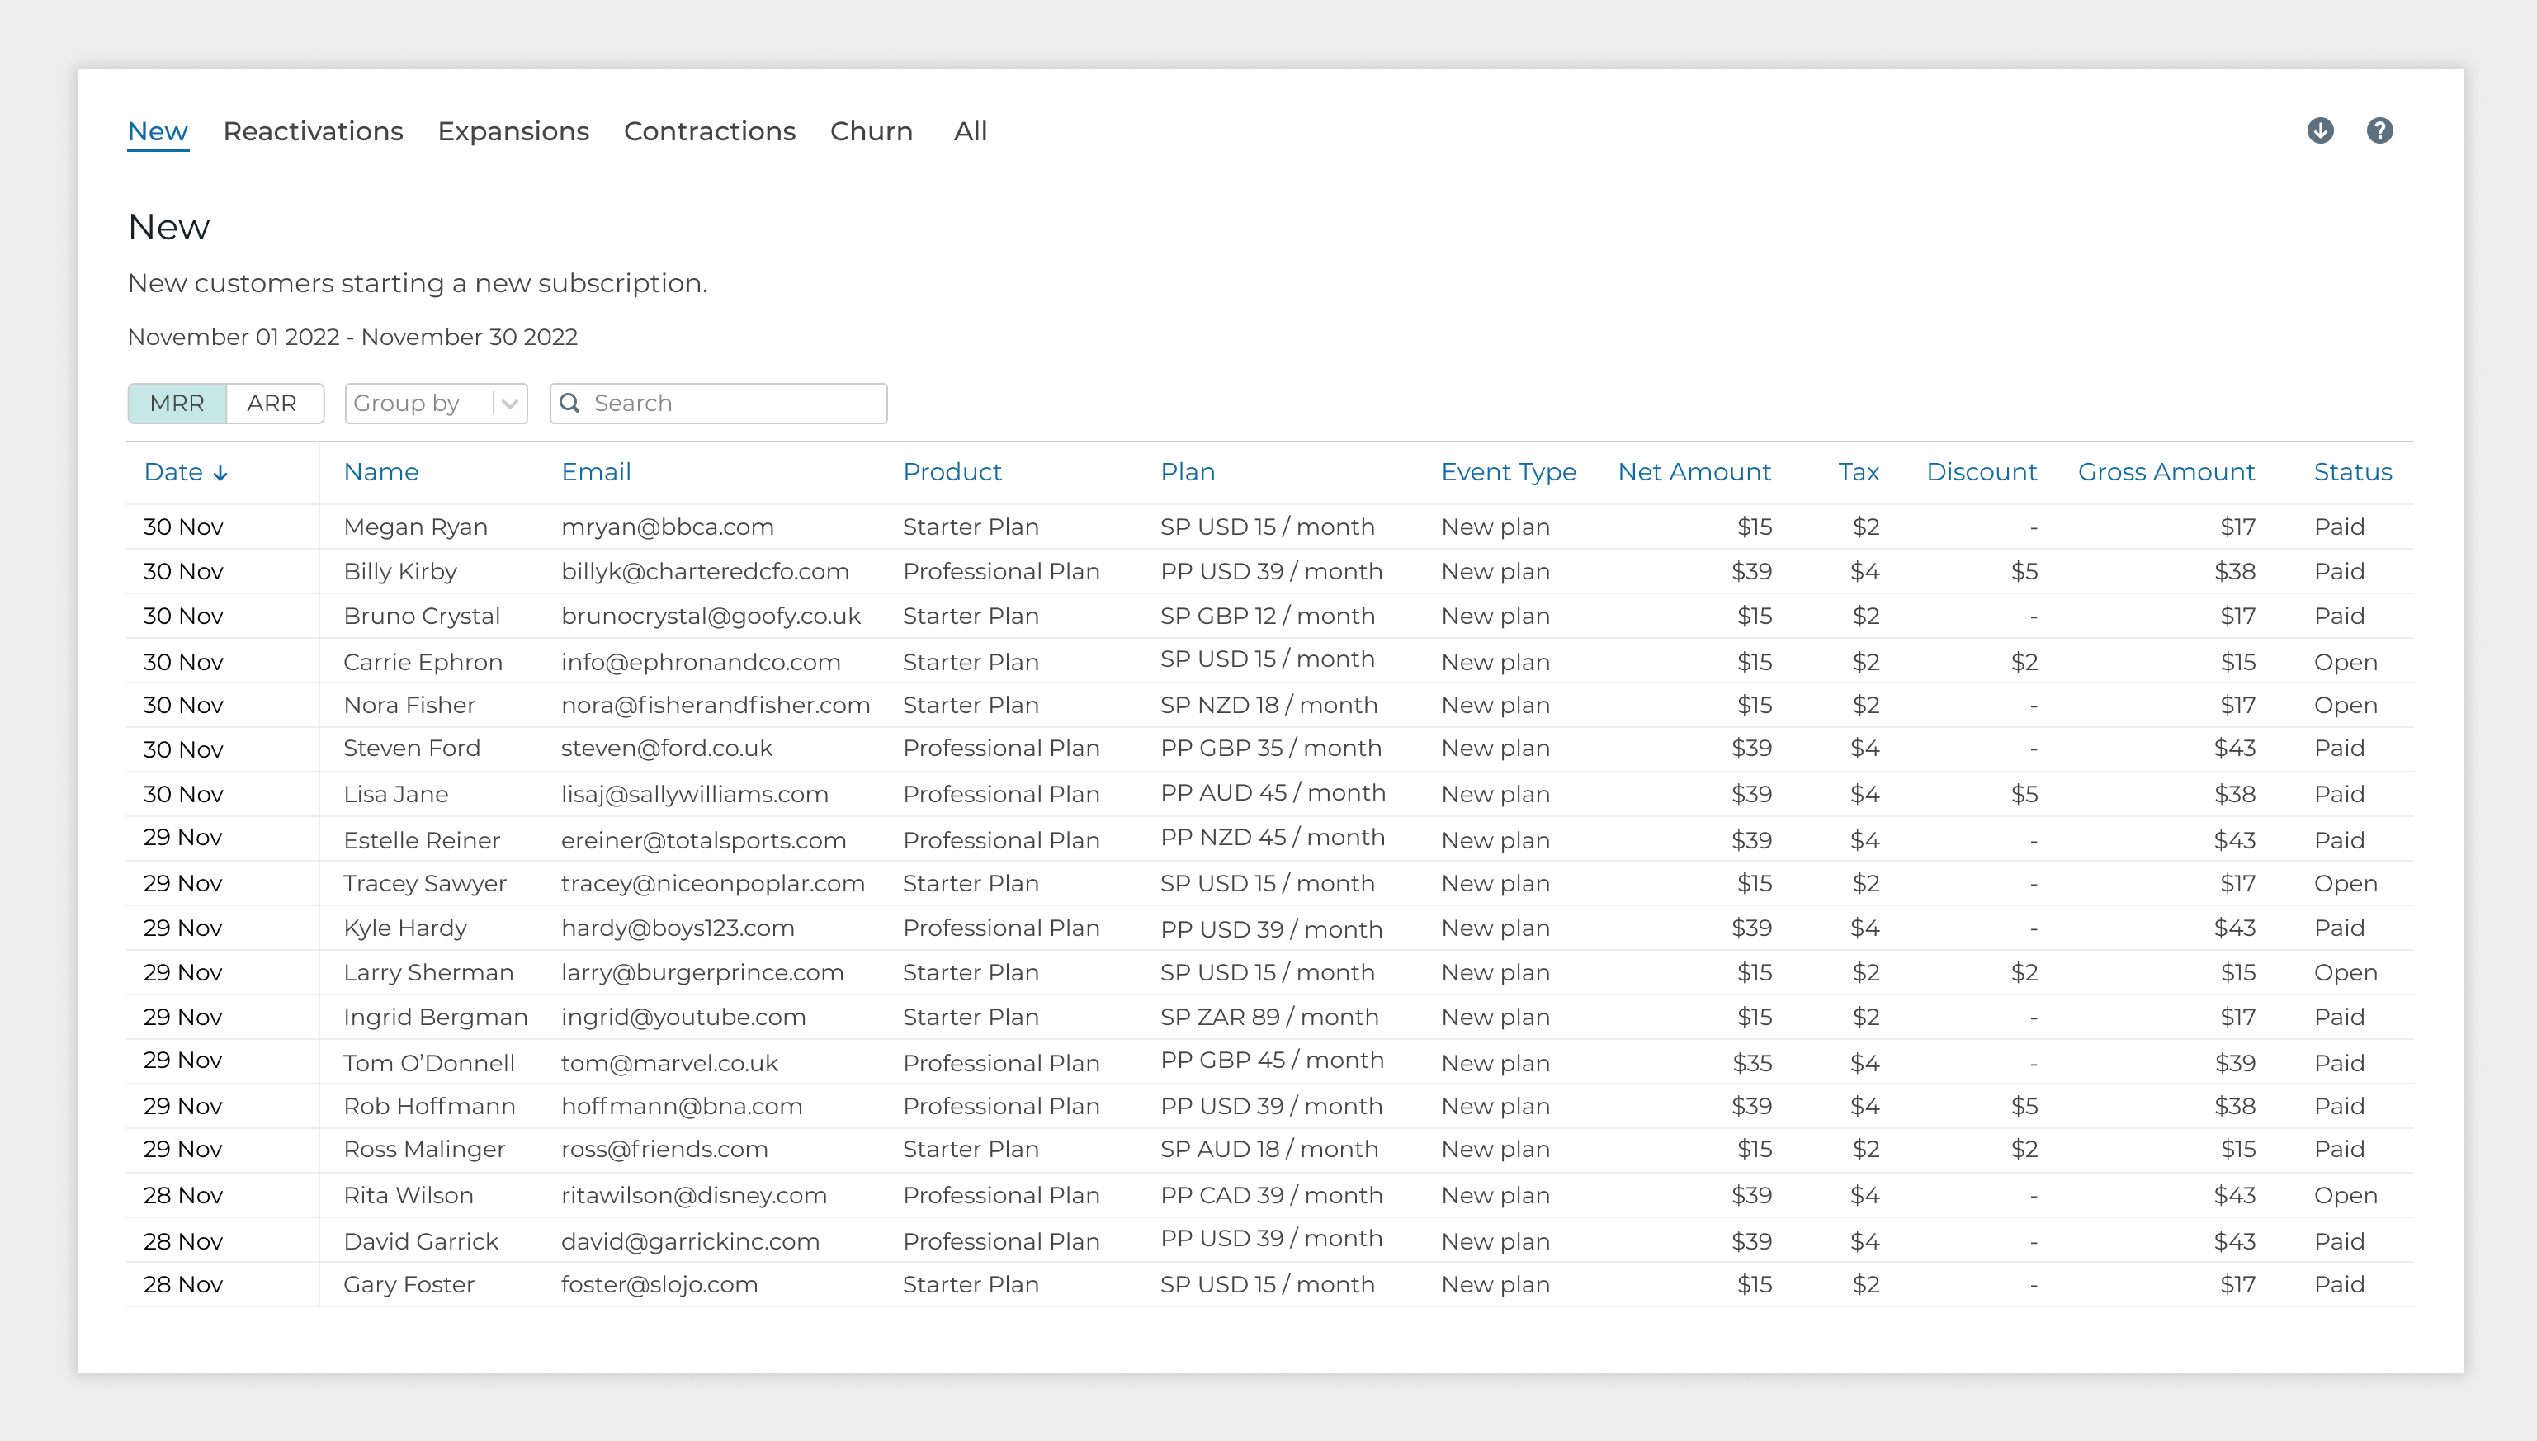Viewport: 2537px width, 1441px height.
Task: Sort by Tax column header
Action: click(1859, 472)
